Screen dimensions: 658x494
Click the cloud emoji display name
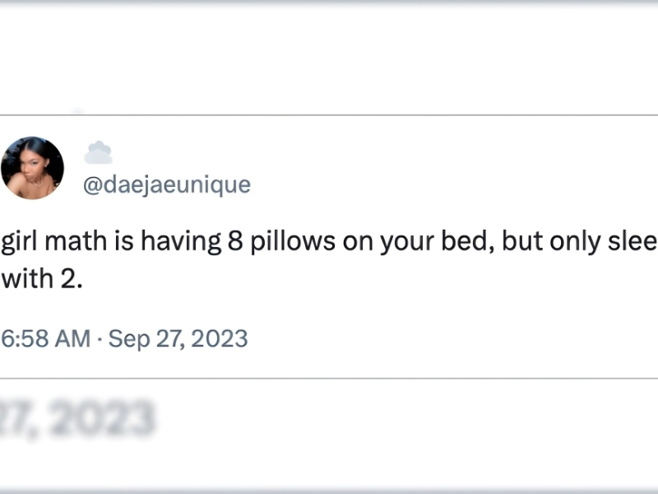[x=99, y=152]
